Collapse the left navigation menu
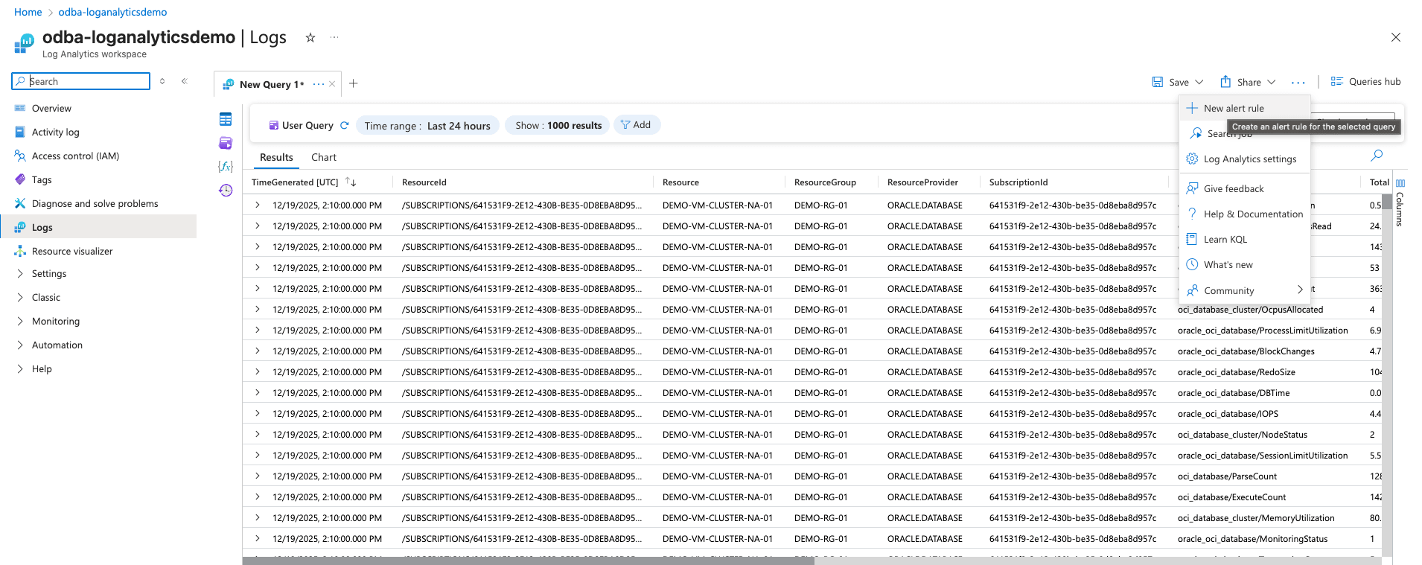 pyautogui.click(x=184, y=81)
